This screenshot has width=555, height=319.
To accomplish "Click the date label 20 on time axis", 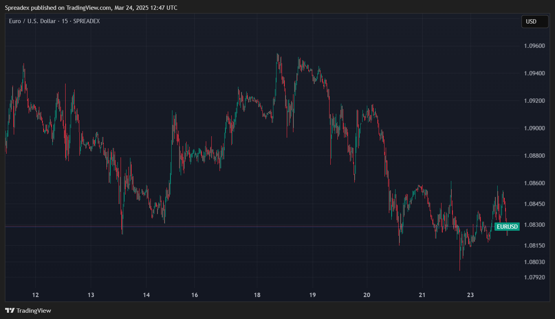I will pos(367,295).
